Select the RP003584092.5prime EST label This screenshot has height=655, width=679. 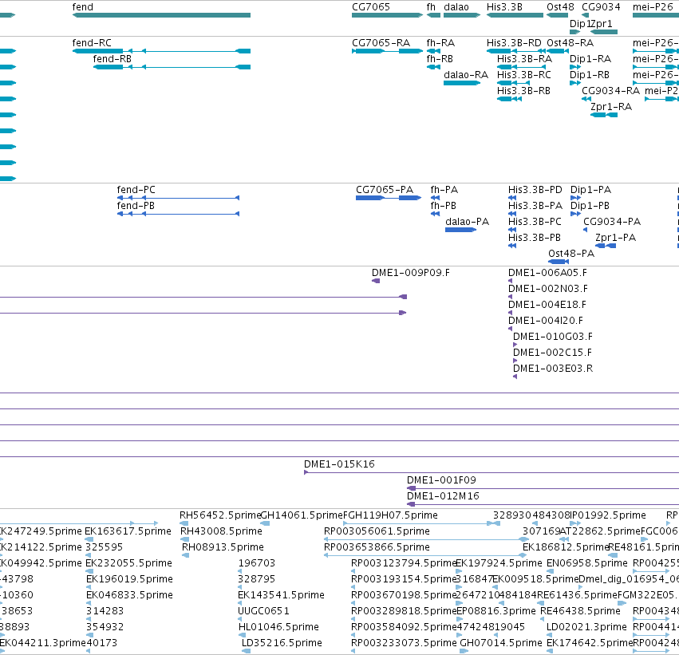pos(404,628)
